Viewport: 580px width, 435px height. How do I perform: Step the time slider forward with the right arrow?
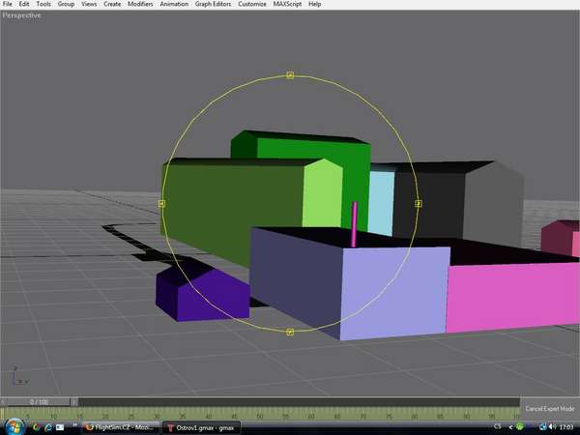(x=74, y=402)
